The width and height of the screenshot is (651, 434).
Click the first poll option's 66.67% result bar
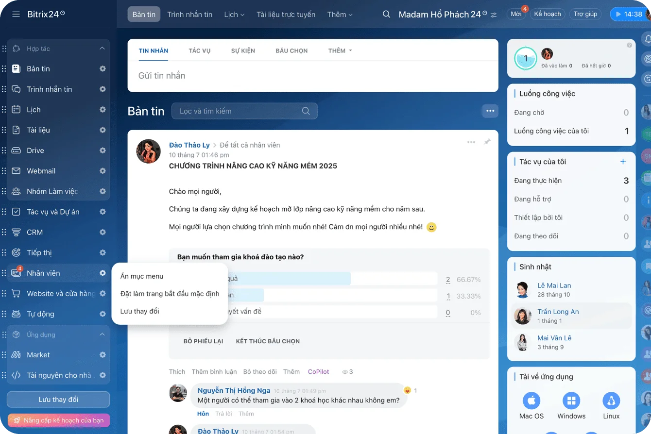coord(291,279)
